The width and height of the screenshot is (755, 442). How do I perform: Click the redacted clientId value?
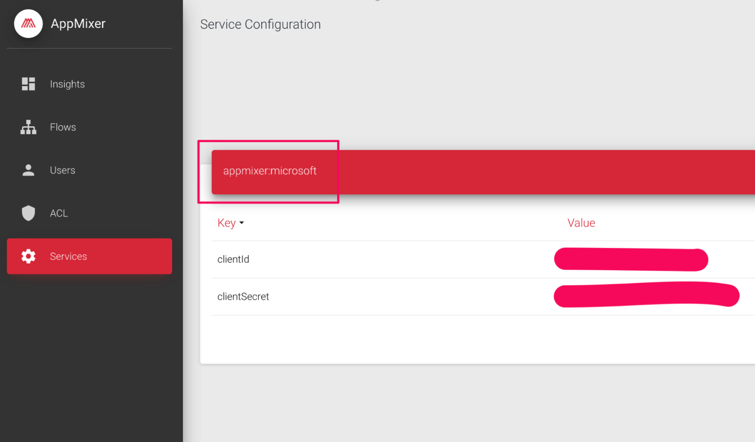coord(631,259)
